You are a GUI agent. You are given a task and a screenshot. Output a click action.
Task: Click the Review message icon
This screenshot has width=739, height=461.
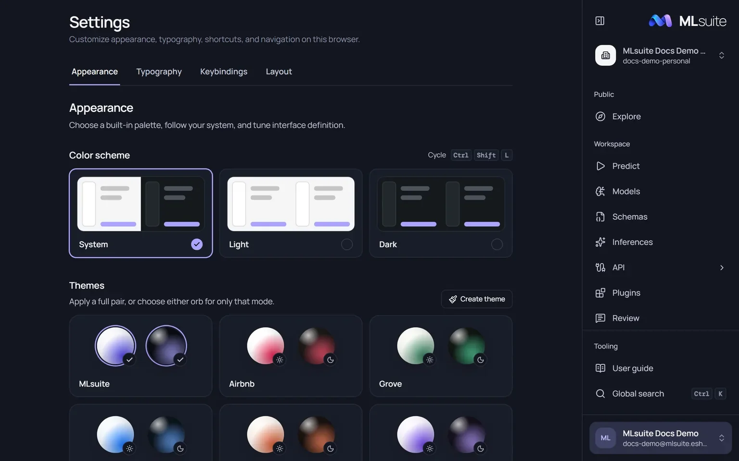coord(600,318)
